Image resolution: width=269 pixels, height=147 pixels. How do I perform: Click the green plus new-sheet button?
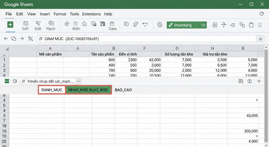coord(10,25)
